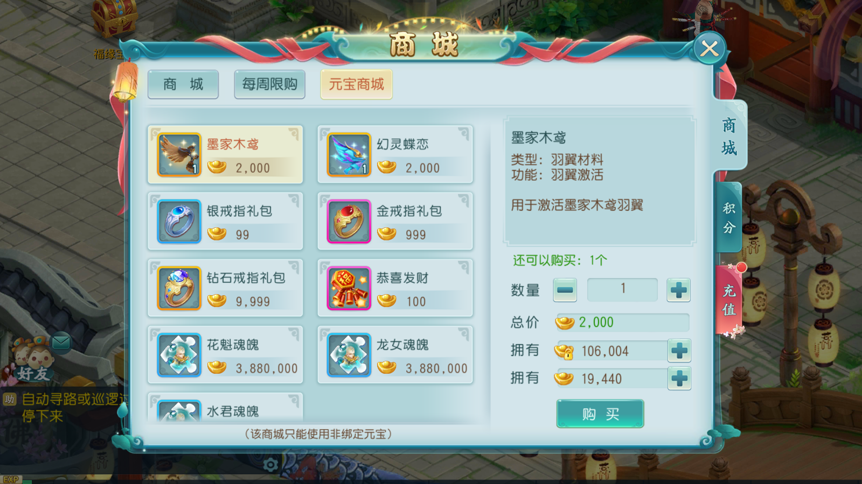
Task: Increase quantity with plus button
Action: (x=679, y=290)
